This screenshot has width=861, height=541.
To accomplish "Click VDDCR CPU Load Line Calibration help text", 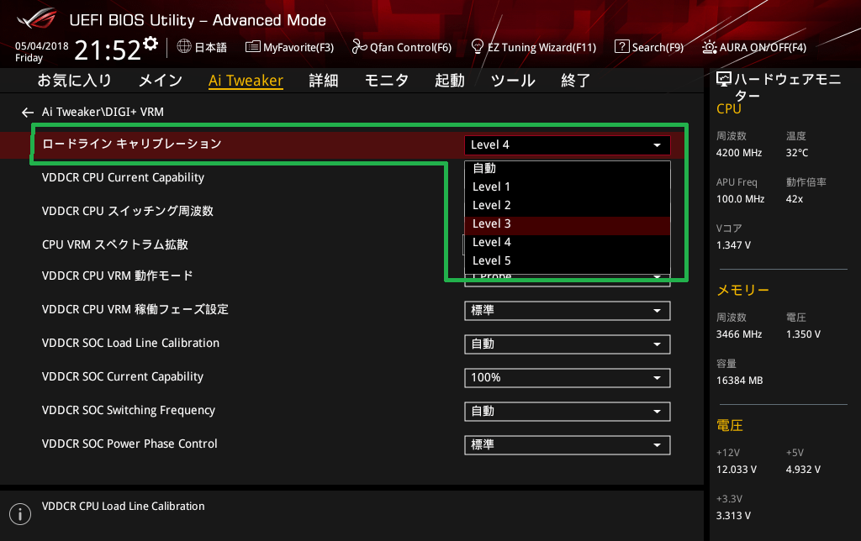I will [x=123, y=507].
